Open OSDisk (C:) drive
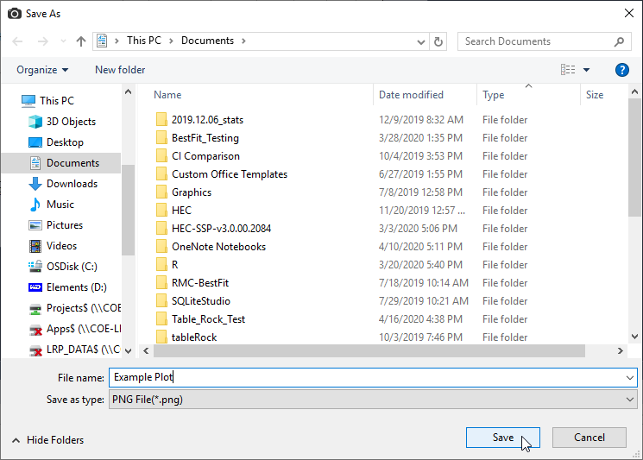Viewport: 643px width, 460px height. (72, 267)
